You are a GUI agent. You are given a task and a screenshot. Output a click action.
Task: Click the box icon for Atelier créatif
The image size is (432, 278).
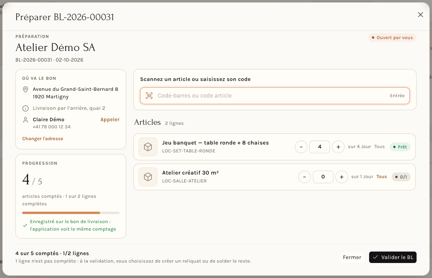point(148,177)
